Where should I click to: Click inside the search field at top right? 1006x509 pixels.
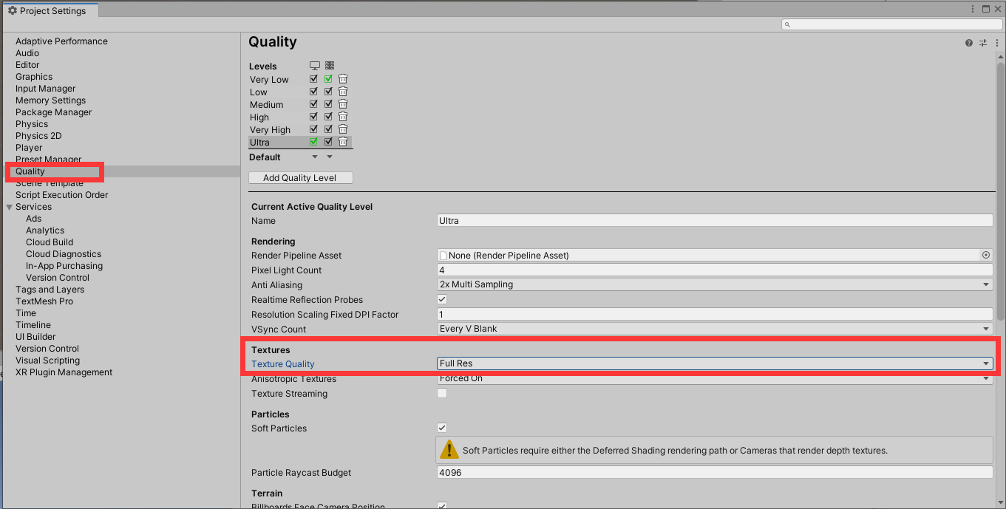pyautogui.click(x=887, y=24)
